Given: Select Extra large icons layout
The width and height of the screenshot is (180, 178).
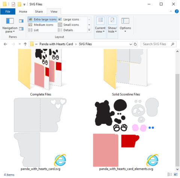Looking at the screenshot, I should 42,19.
